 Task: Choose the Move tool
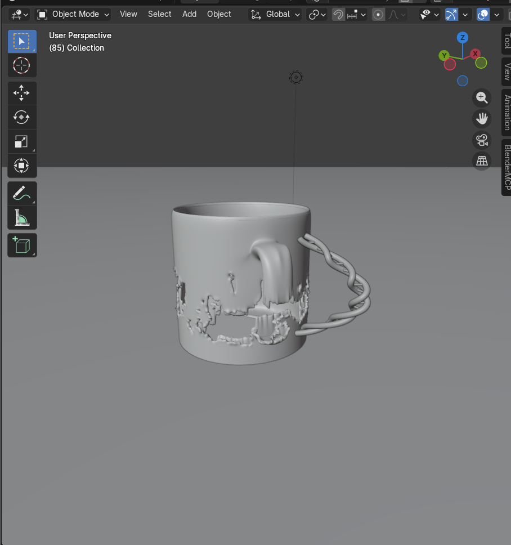point(21,93)
